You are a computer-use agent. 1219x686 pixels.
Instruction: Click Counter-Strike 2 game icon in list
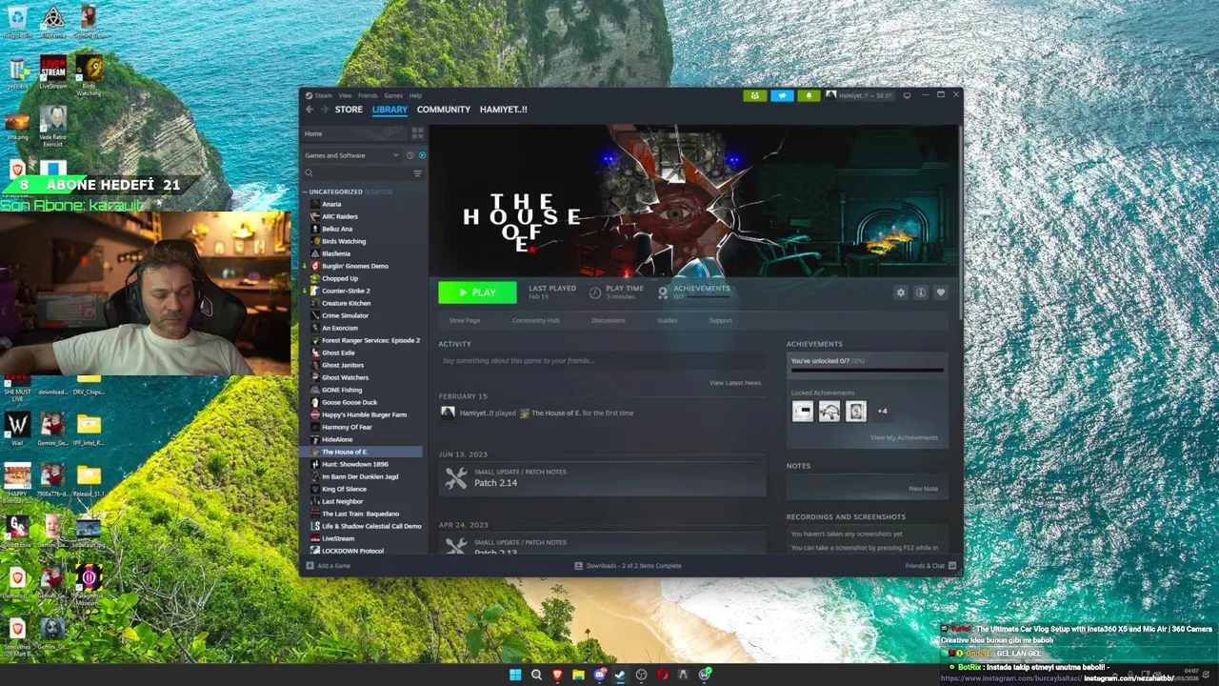tap(315, 291)
